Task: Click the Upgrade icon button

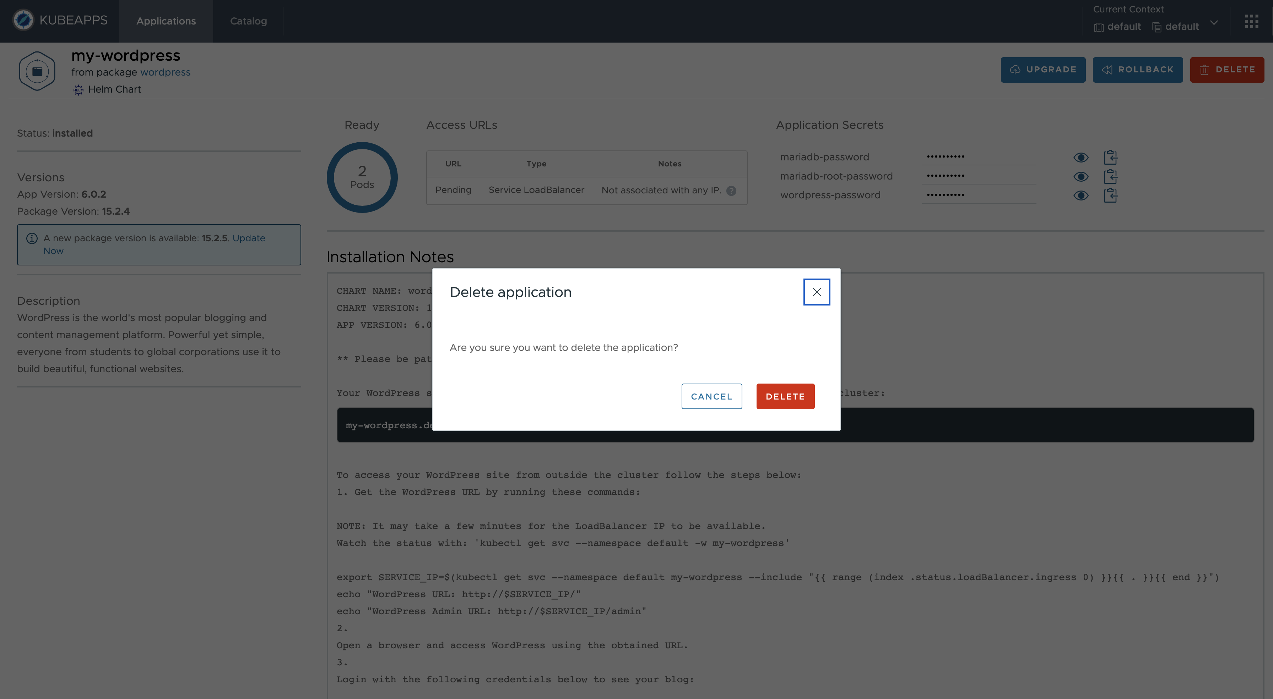Action: click(1015, 69)
